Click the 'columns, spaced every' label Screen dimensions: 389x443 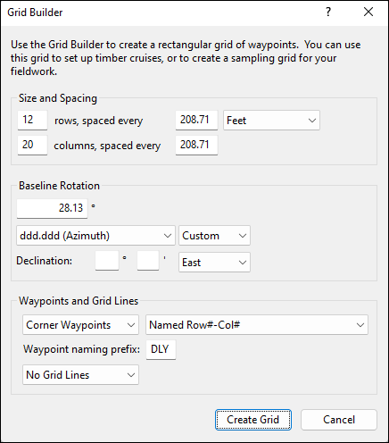(107, 146)
